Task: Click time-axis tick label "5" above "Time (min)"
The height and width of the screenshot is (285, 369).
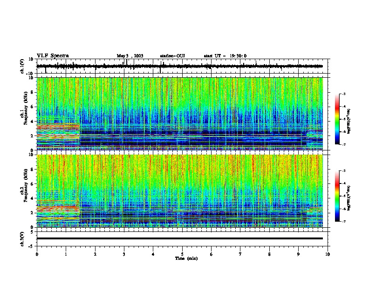Action: pyautogui.click(x=182, y=254)
